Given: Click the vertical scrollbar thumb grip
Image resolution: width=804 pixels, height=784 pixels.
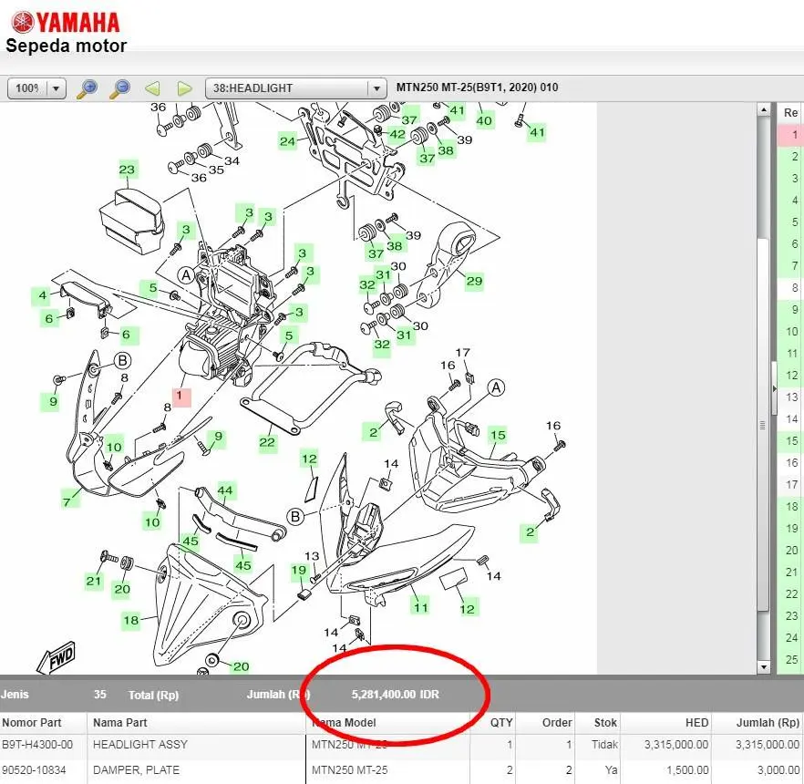Looking at the screenshot, I should (763, 425).
